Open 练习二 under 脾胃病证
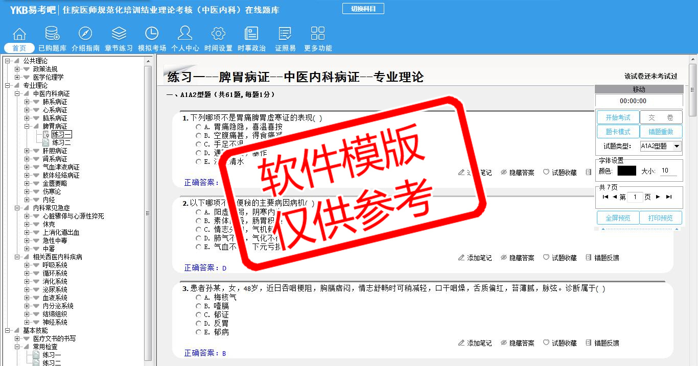The height and width of the screenshot is (366, 698). click(x=61, y=143)
